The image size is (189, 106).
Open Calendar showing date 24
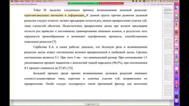coord(176,36)
